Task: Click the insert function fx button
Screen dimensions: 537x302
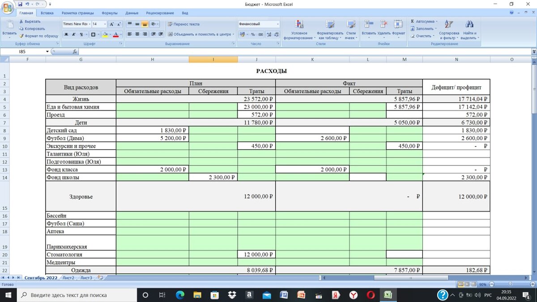Action: 75,52
